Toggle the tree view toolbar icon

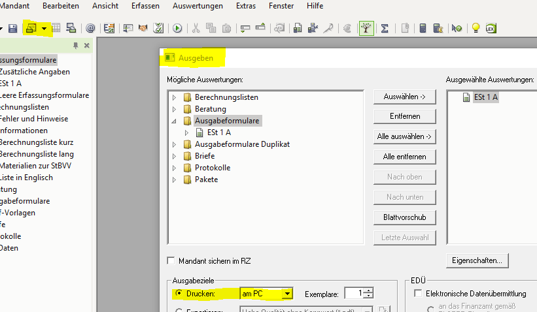click(366, 28)
